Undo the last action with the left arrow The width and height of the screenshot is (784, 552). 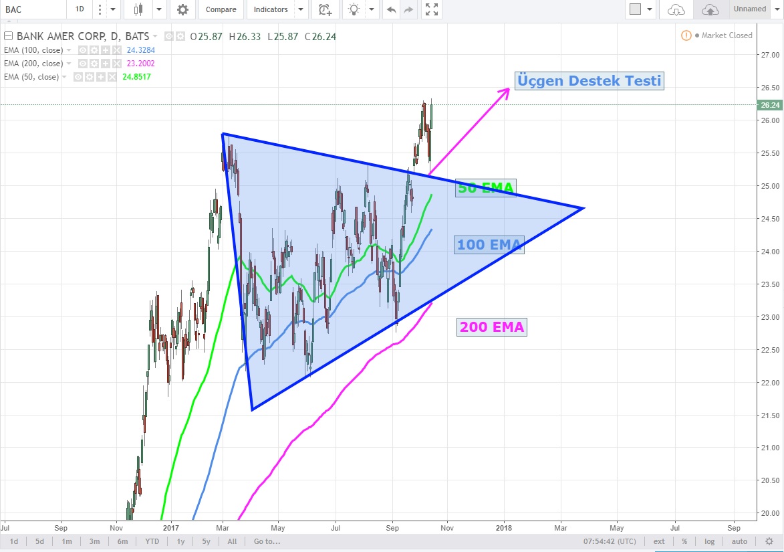[391, 9]
